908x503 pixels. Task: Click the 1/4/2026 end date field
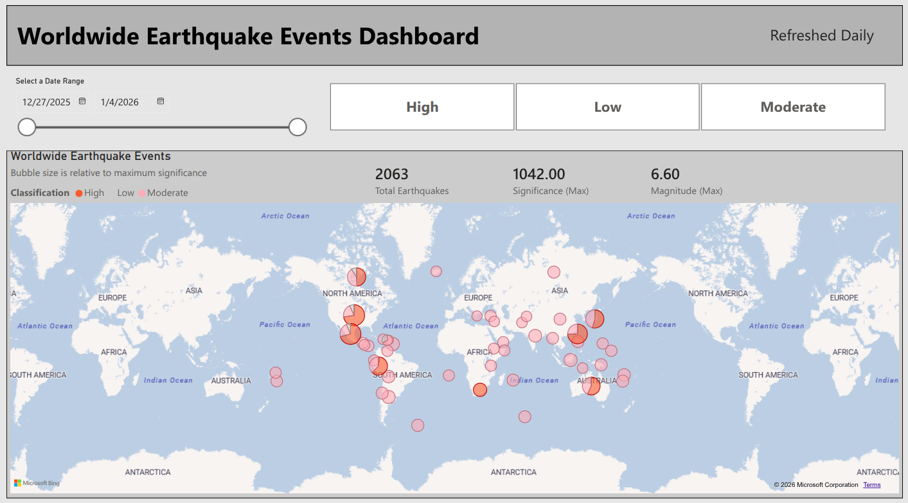[120, 102]
